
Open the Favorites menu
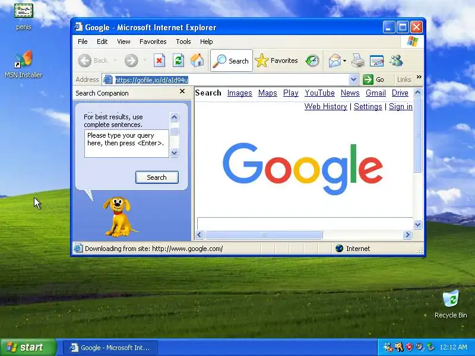153,42
